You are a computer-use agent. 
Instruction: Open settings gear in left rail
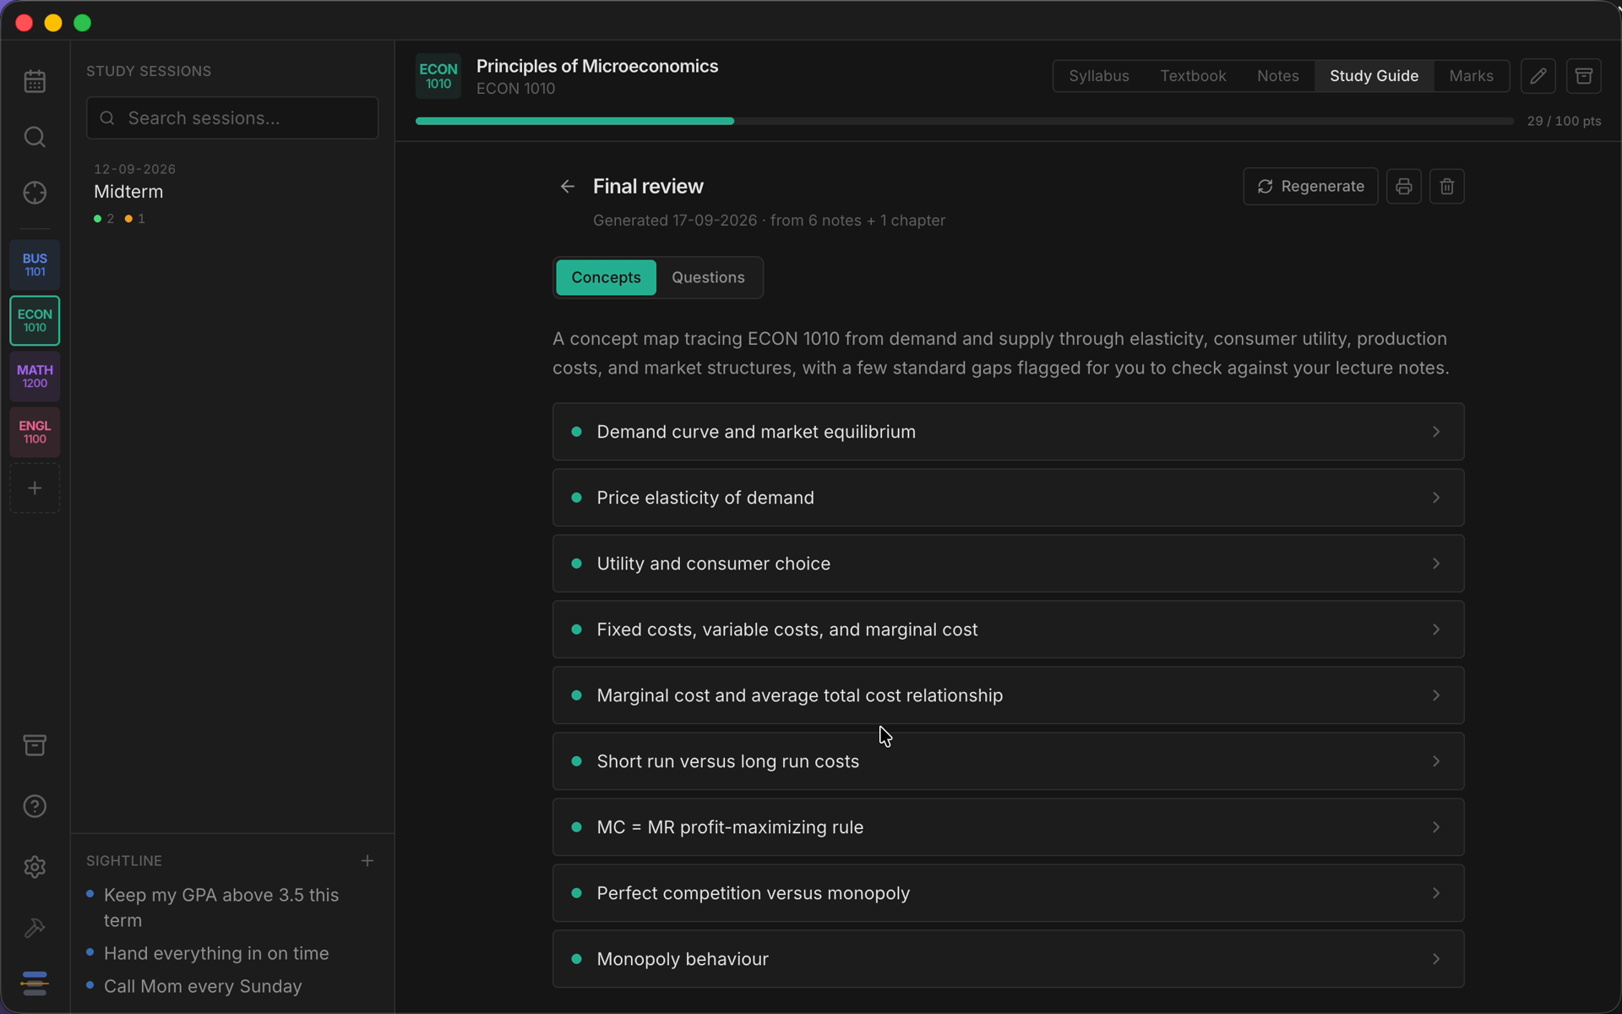tap(35, 867)
